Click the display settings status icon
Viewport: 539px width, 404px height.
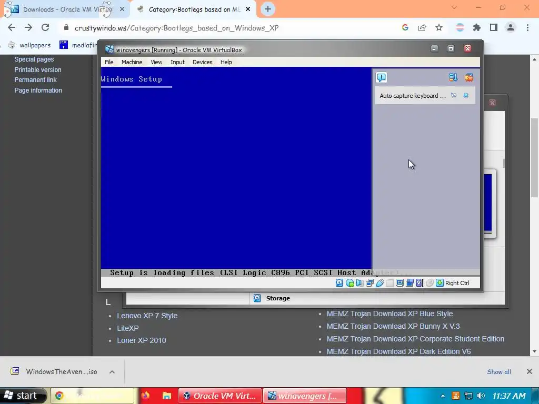[400, 282]
